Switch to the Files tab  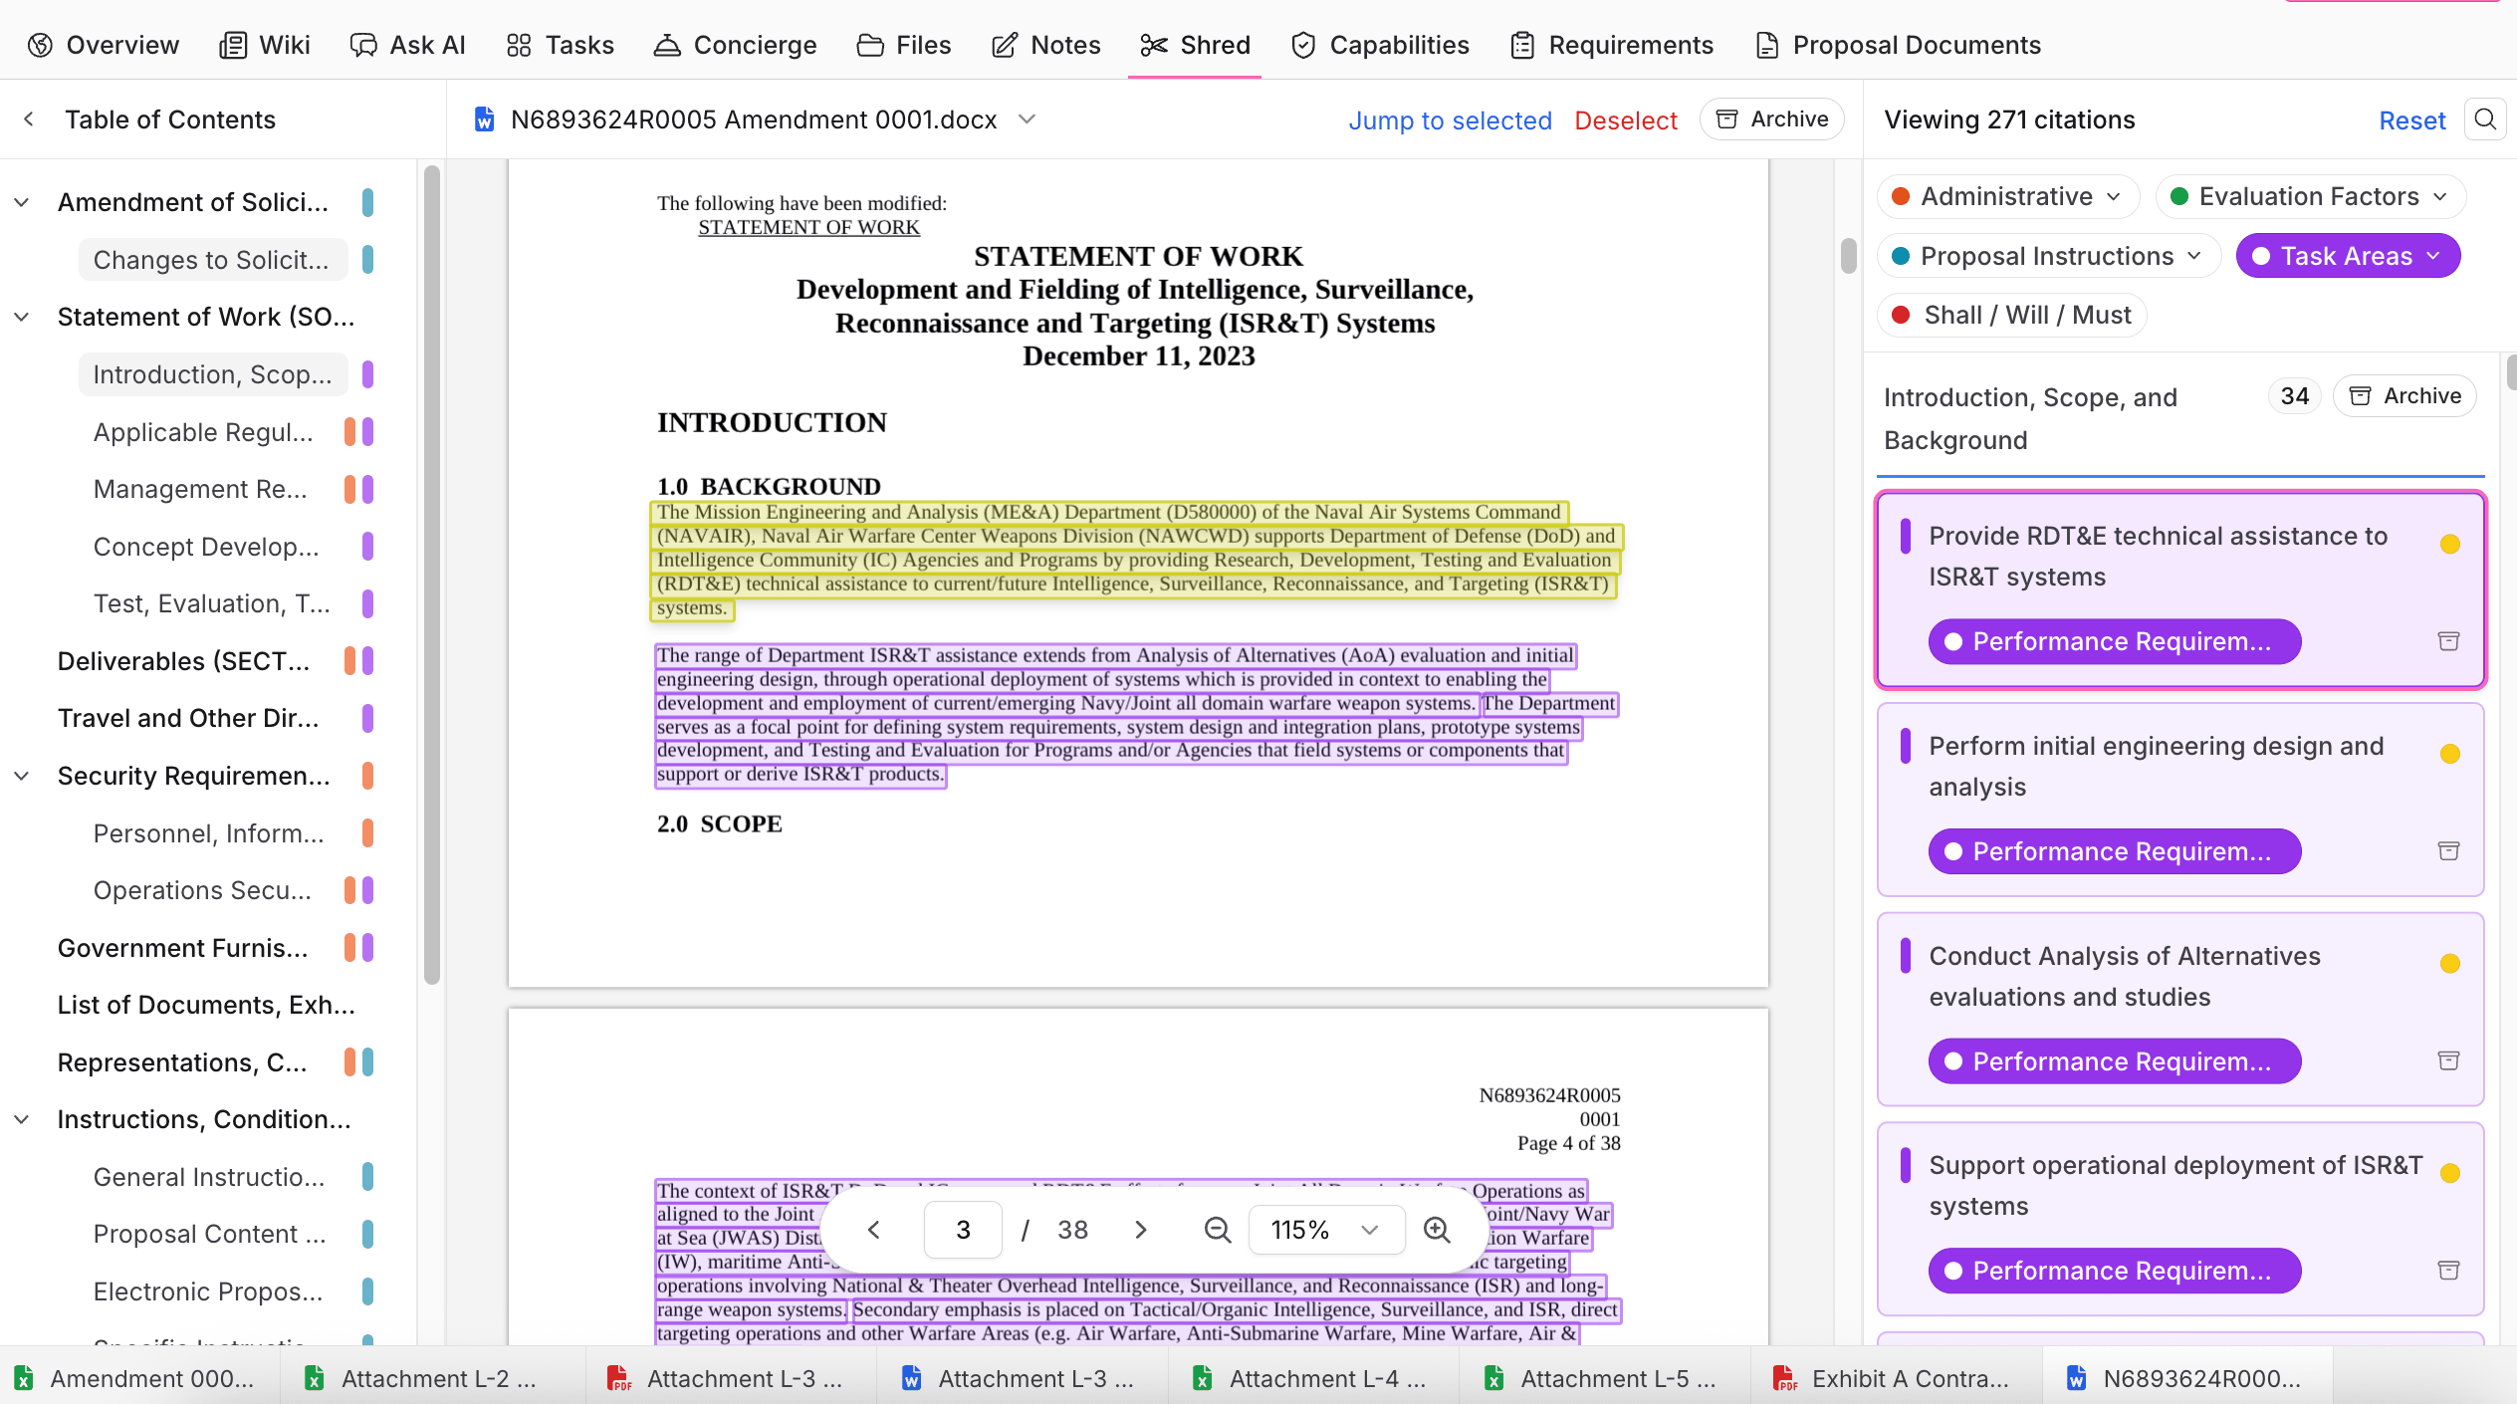[904, 45]
